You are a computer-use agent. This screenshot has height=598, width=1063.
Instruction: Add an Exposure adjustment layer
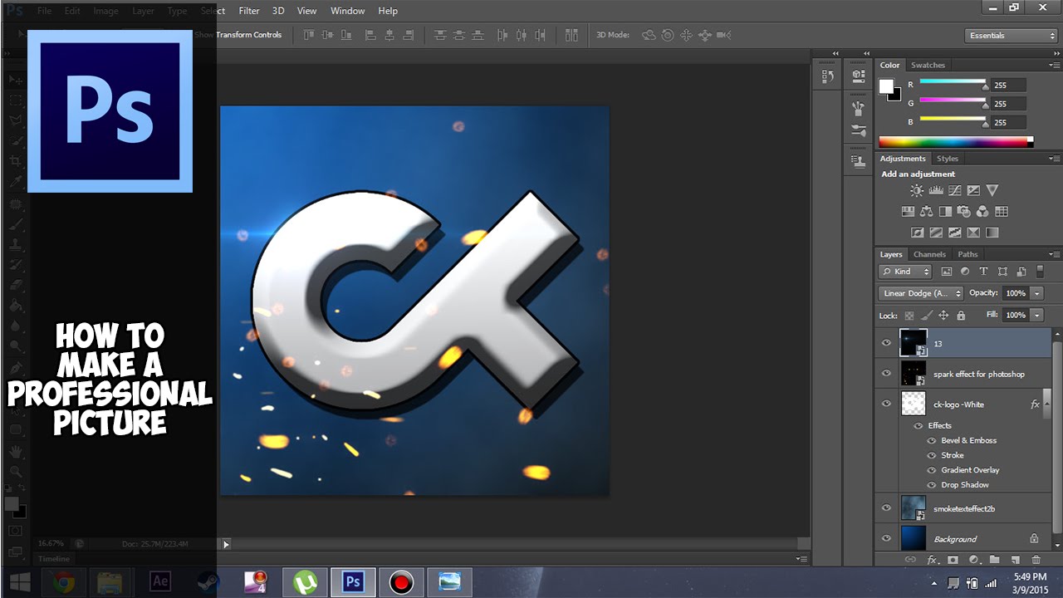[x=973, y=190]
